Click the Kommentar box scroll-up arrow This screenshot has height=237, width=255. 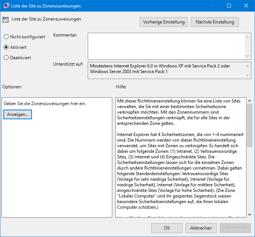(x=248, y=37)
